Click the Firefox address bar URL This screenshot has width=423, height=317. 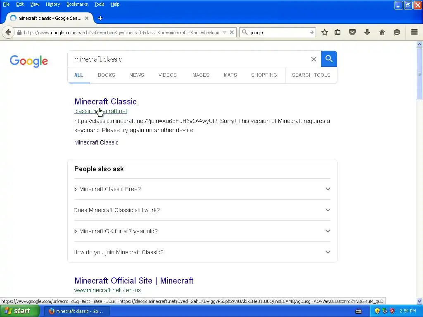coord(121,33)
